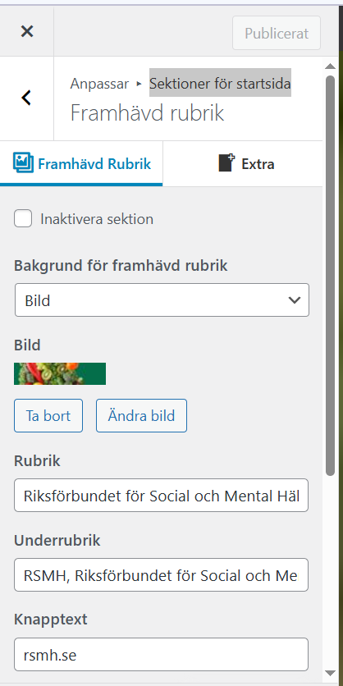Click the Ta bort button
The height and width of the screenshot is (686, 343).
(48, 416)
